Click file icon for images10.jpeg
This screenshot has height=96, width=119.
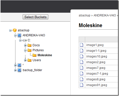coord(81,56)
